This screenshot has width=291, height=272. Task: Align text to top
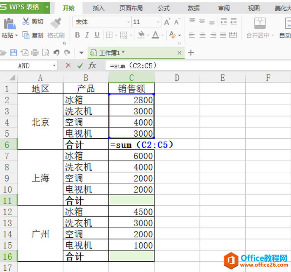point(192,21)
